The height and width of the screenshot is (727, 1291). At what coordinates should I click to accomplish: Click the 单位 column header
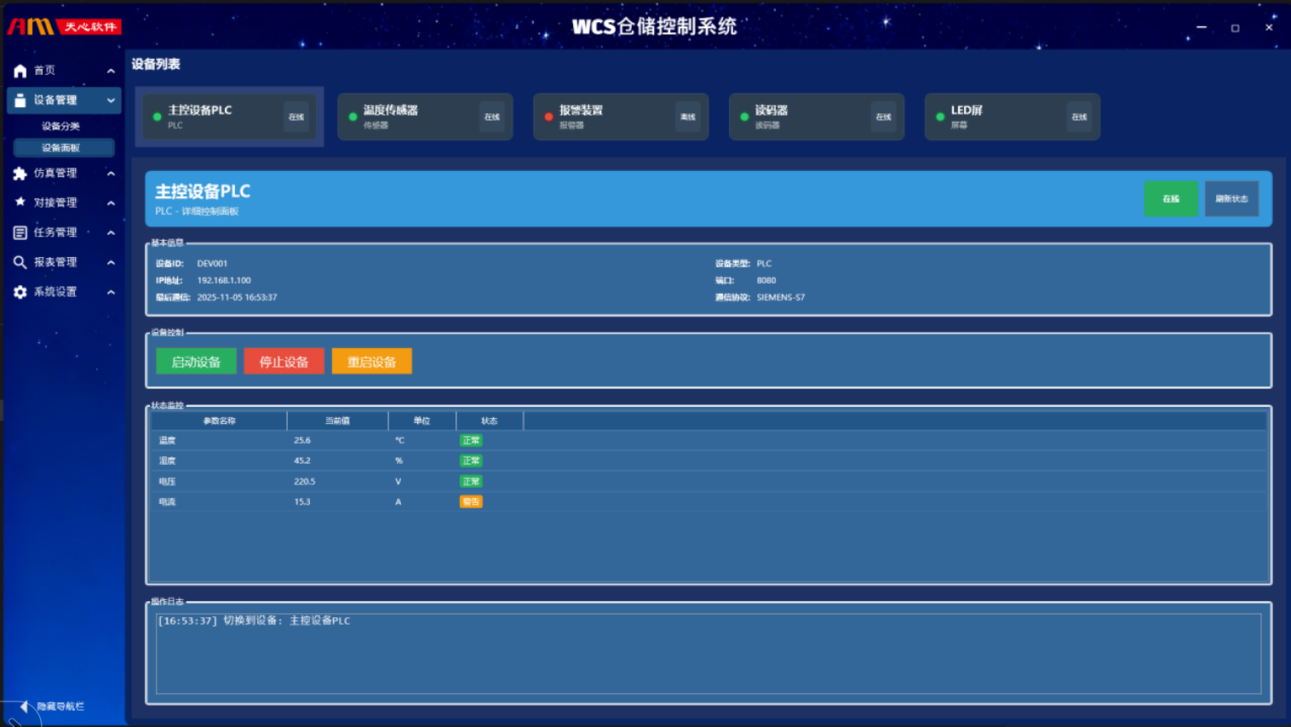[x=422, y=421]
